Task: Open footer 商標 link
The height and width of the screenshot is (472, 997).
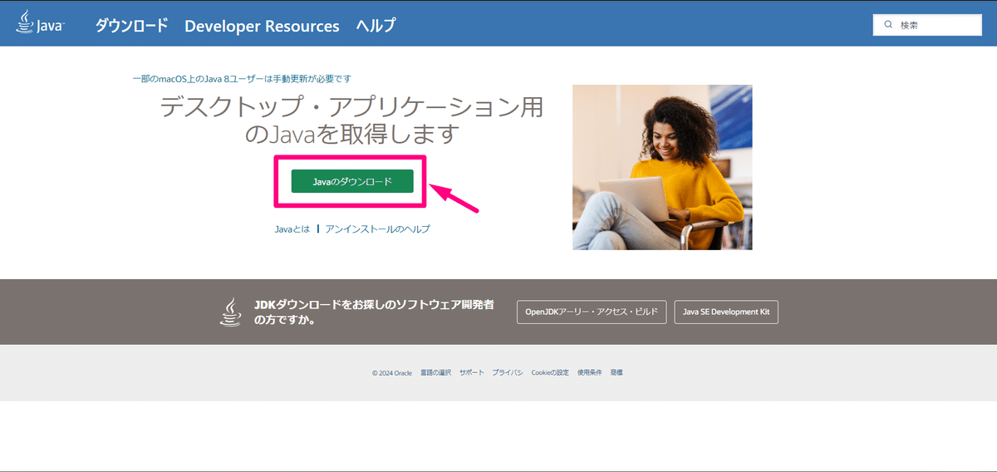Action: [616, 372]
